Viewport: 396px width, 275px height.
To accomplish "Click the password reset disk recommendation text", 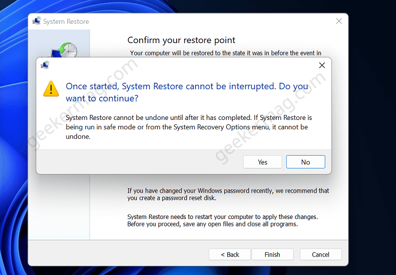I will (x=228, y=194).
